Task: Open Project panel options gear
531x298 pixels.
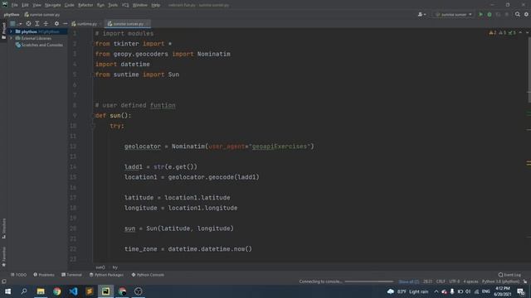Action: (x=56, y=24)
